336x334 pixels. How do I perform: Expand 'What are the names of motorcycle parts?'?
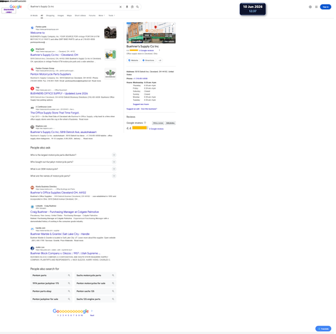coord(73,176)
